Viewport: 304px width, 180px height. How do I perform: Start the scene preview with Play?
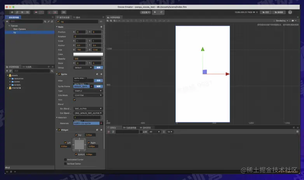coord(155,12)
